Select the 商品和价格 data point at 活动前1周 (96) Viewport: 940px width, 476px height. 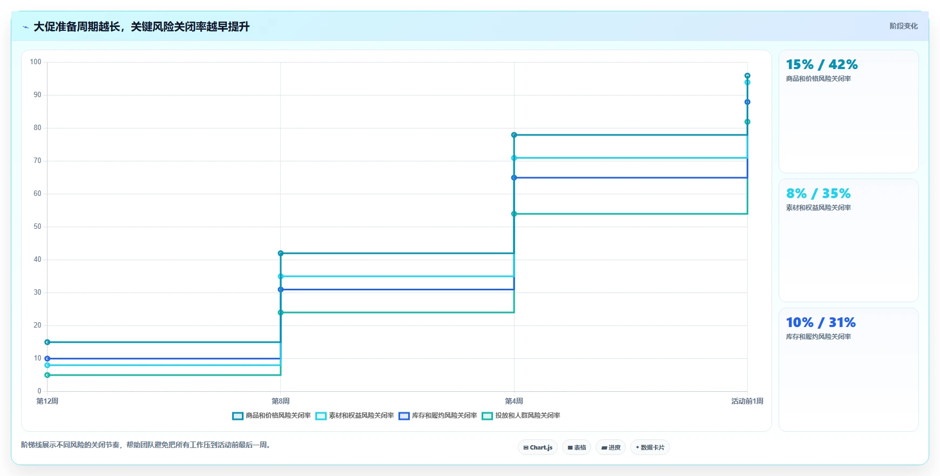(747, 76)
